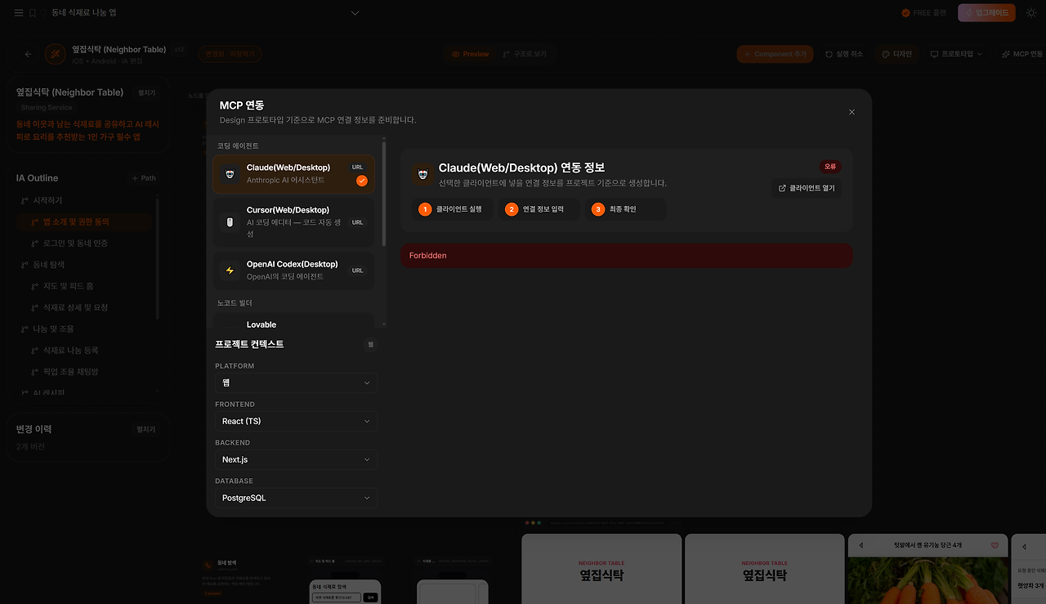Viewport: 1046px width, 604px height.
Task: Click the orange 옆집식탁 project logo icon
Action: [56, 54]
